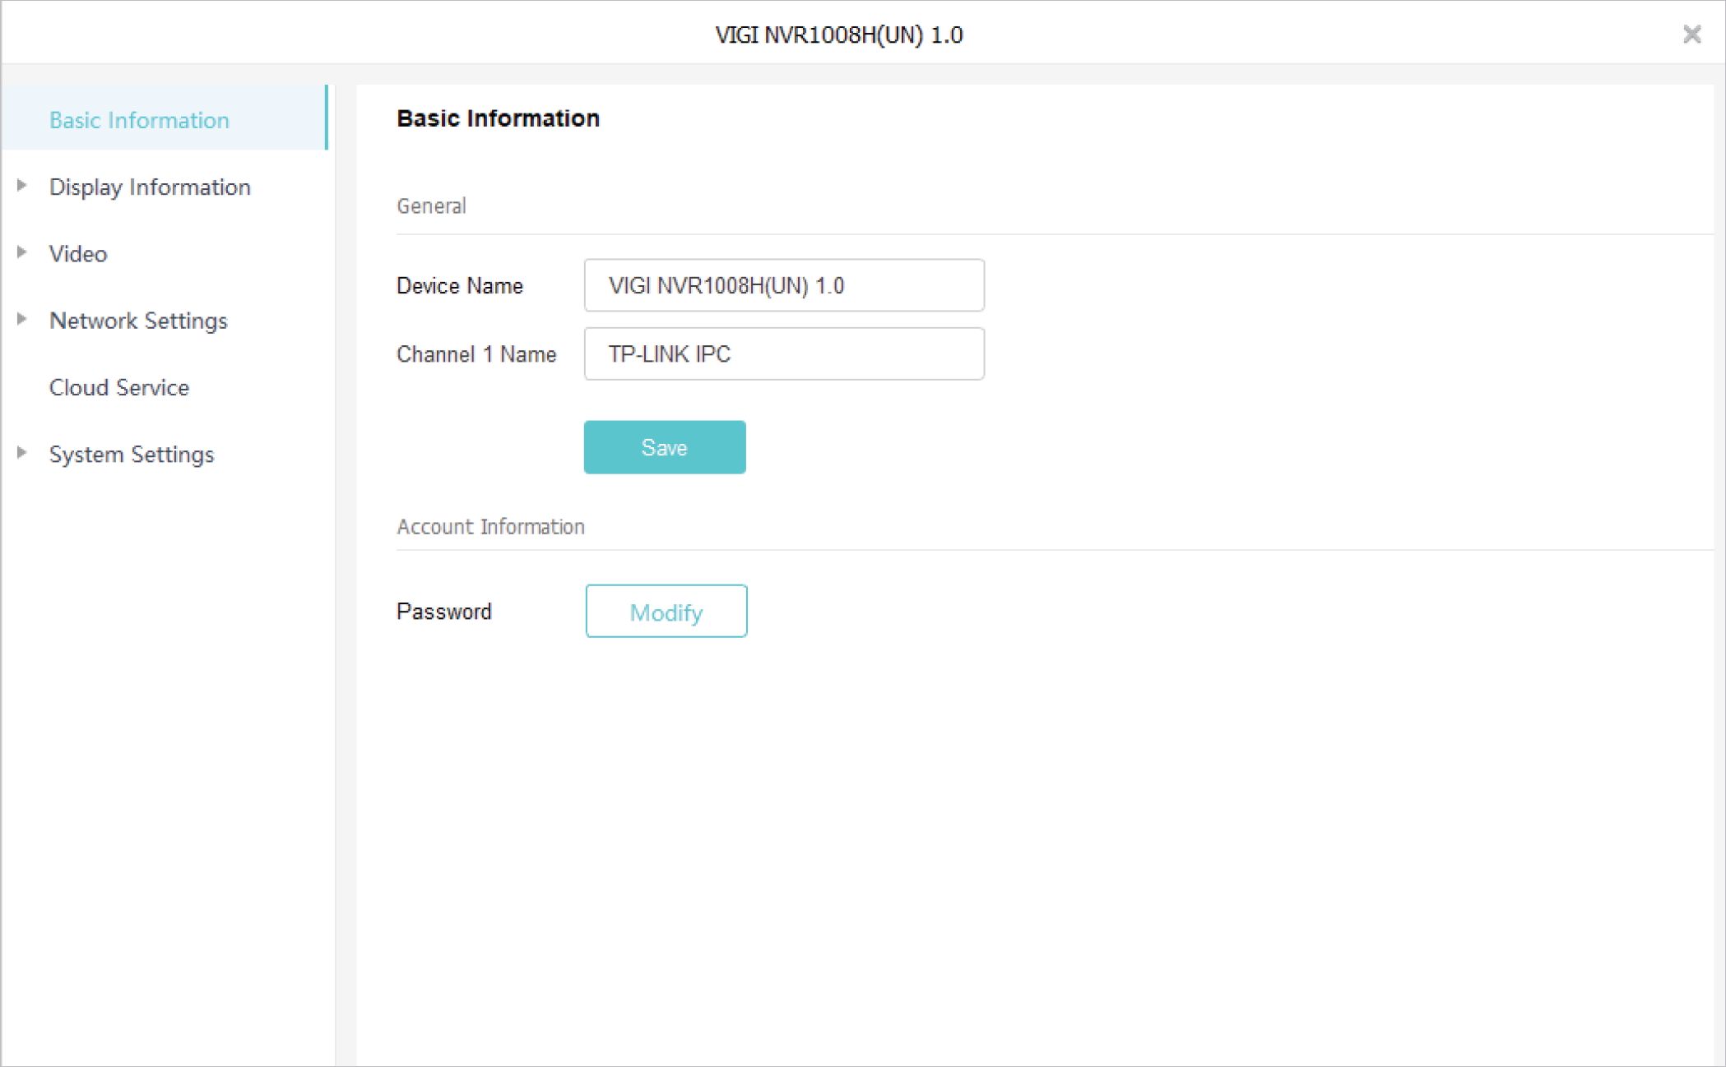Screen dimensions: 1726x1067
Task: Expand the System Settings triangle
Action: pos(22,453)
